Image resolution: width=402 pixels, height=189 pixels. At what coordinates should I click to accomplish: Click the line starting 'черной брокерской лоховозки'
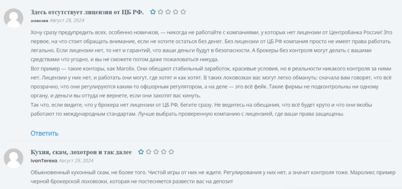coord(131,182)
